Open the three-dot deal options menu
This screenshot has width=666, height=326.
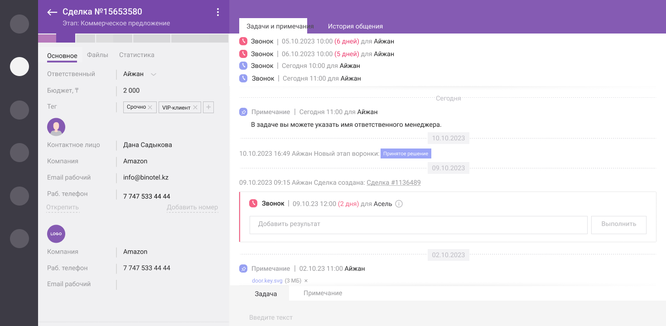point(218,12)
